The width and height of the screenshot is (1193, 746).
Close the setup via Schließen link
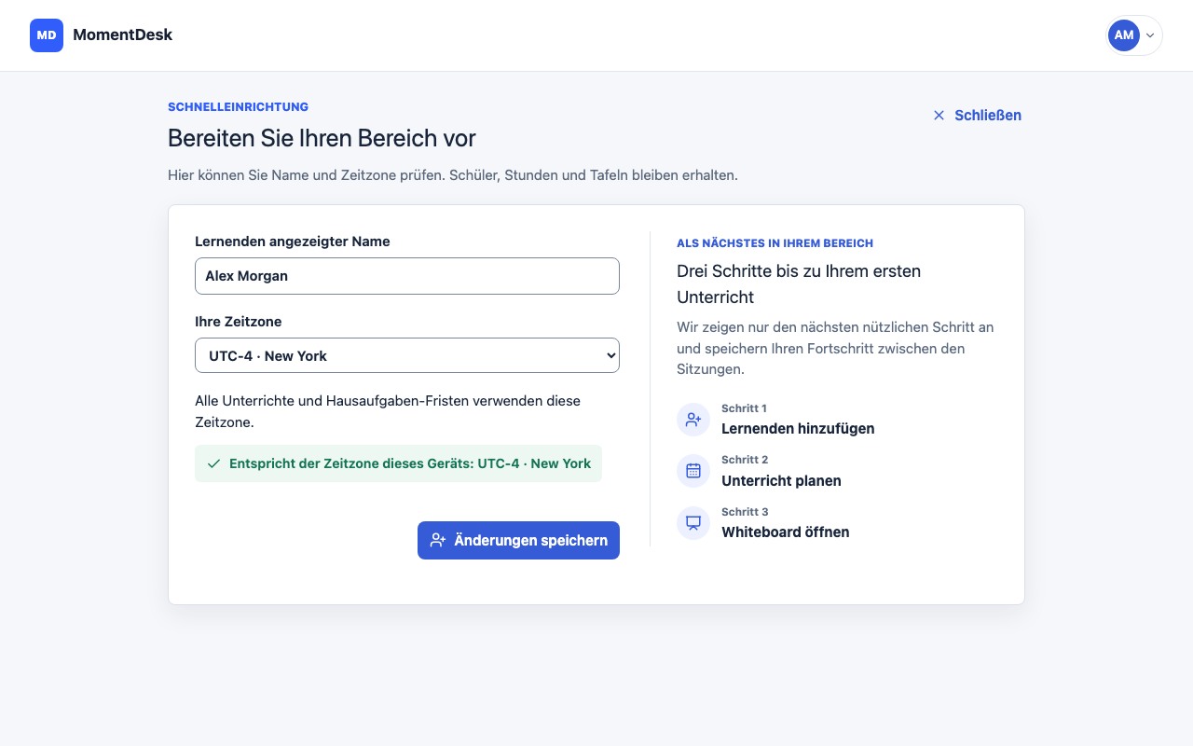click(x=977, y=116)
